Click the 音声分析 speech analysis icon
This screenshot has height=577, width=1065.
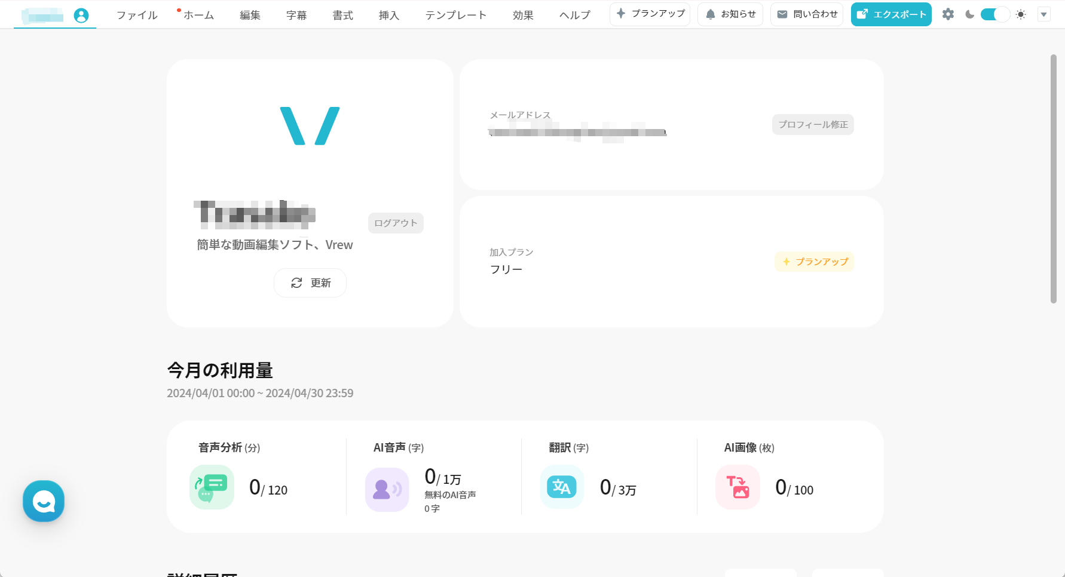[x=212, y=487]
